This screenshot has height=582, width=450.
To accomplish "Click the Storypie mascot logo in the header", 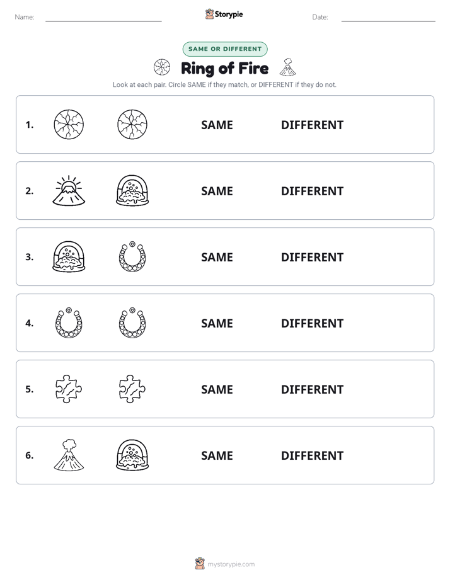I will click(209, 14).
